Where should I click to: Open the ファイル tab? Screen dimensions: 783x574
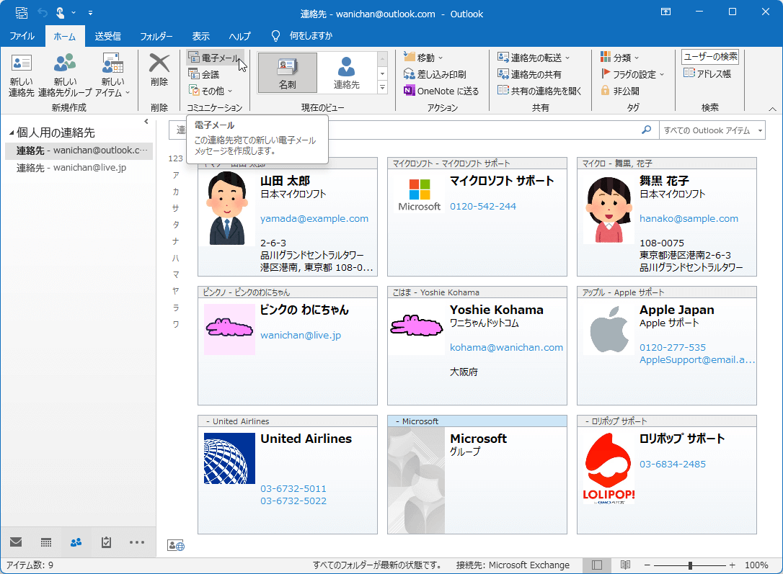coord(22,36)
